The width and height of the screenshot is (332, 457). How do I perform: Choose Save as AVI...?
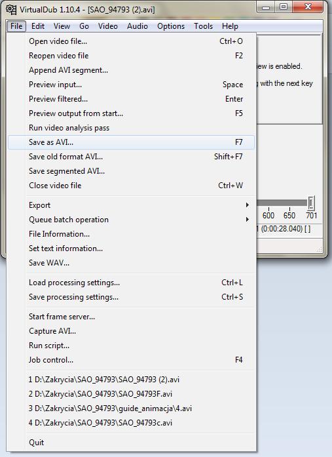tap(131, 142)
